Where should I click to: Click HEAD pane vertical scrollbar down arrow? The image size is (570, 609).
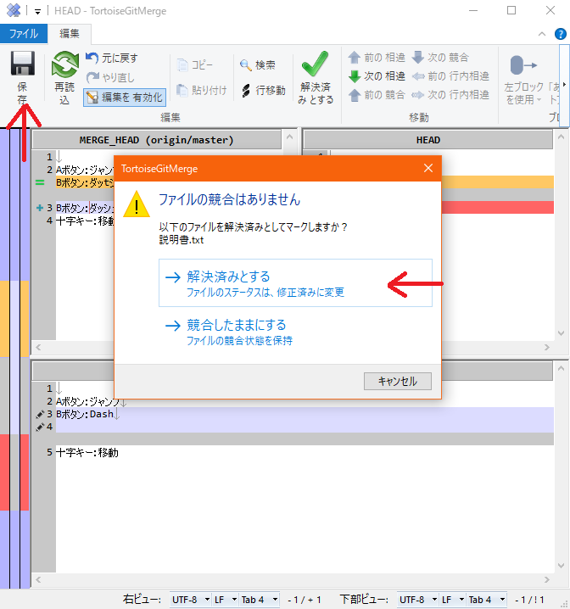pyautogui.click(x=561, y=333)
